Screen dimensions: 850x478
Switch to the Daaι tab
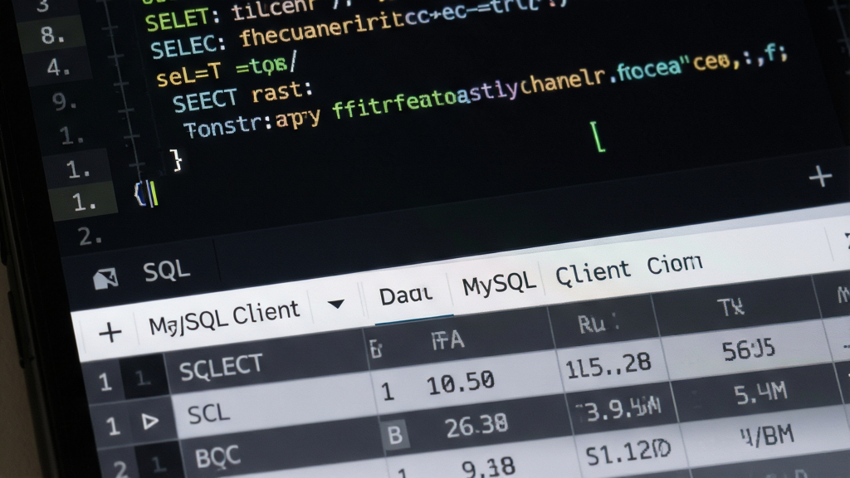(405, 296)
